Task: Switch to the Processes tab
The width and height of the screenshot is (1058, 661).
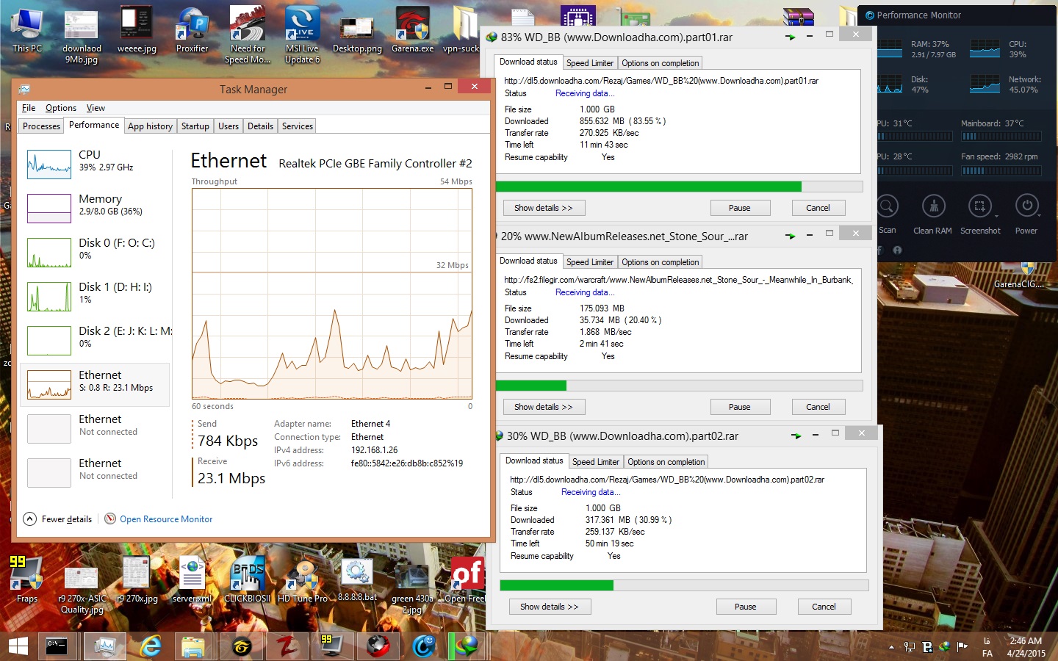Action: (41, 126)
